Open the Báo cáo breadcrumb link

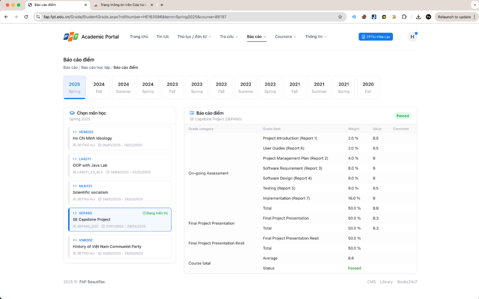pos(71,67)
